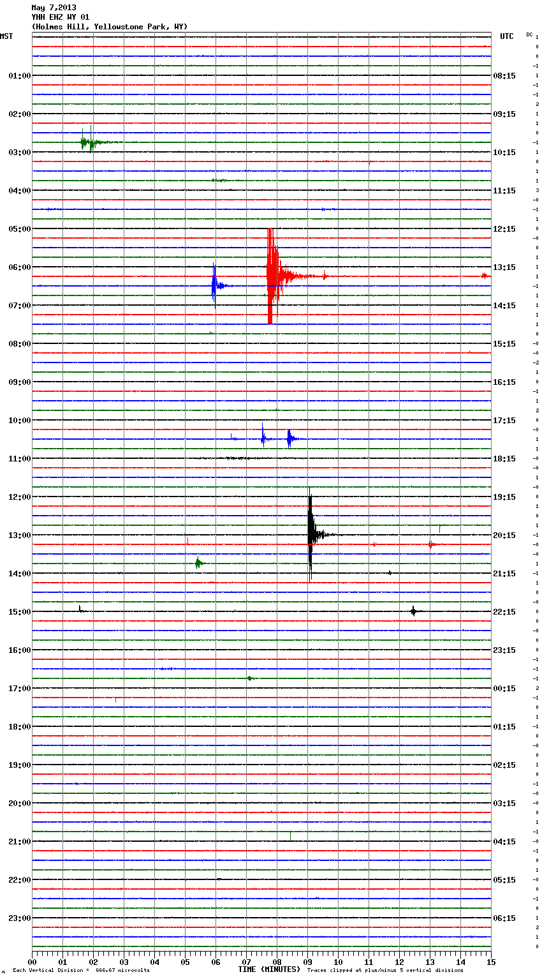Click the small green event below 16:00
The image size is (542, 979).
point(250,678)
